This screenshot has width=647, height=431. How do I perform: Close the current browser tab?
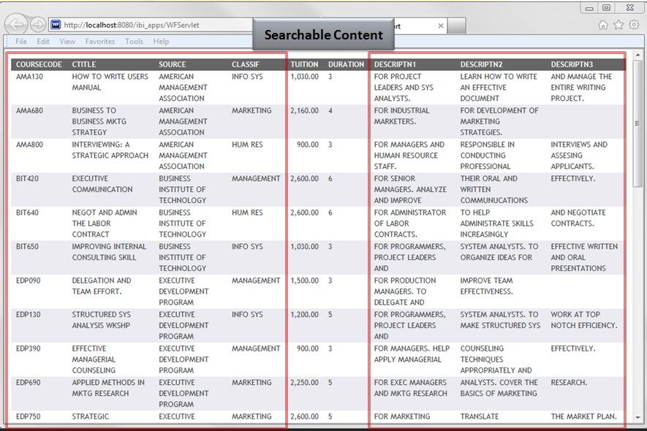440,26
